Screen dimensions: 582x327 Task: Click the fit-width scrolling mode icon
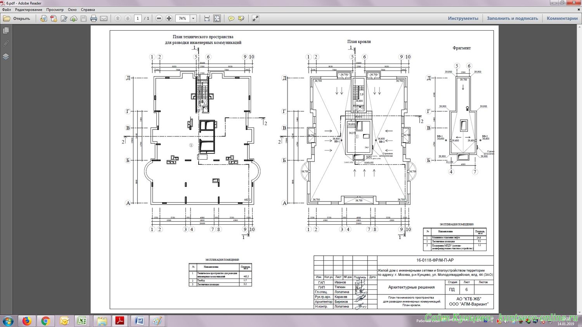coord(207,18)
